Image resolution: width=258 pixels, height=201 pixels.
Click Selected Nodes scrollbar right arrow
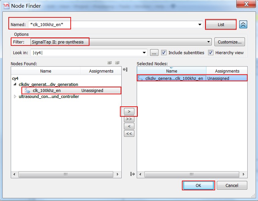[x=244, y=174]
